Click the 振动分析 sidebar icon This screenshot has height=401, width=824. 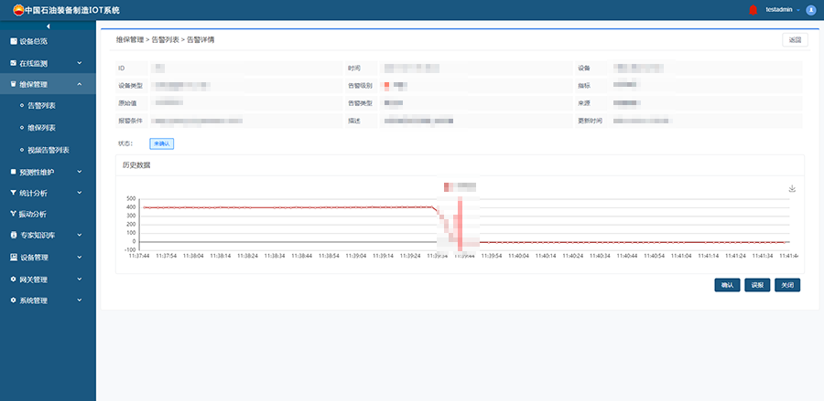(x=14, y=214)
